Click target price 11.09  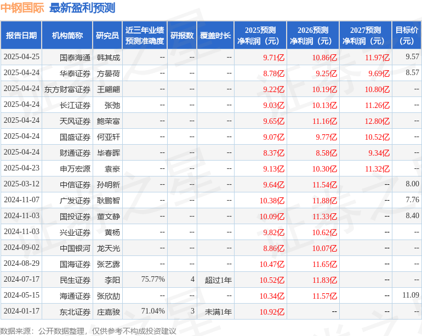pyautogui.click(x=410, y=295)
